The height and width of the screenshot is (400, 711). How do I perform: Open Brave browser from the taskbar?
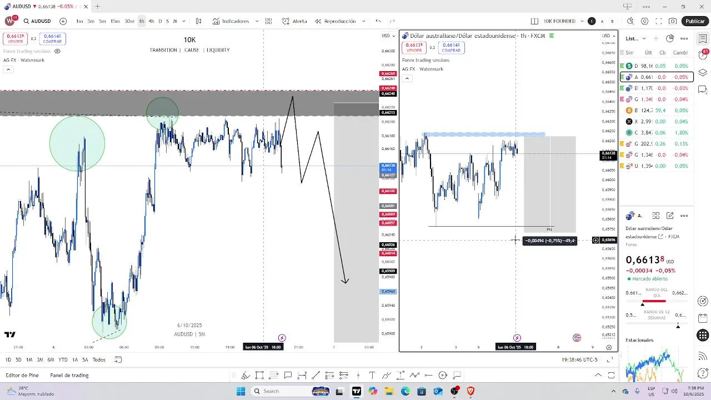pos(471,391)
